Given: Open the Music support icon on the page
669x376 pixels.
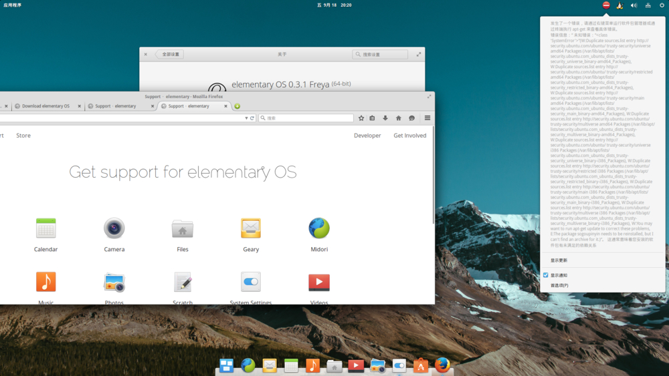Looking at the screenshot, I should 45,282.
